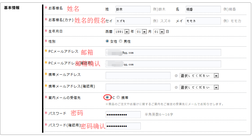Click the 携帯メールアドレス(確認用) text field
252x137 pixels.
(138, 87)
